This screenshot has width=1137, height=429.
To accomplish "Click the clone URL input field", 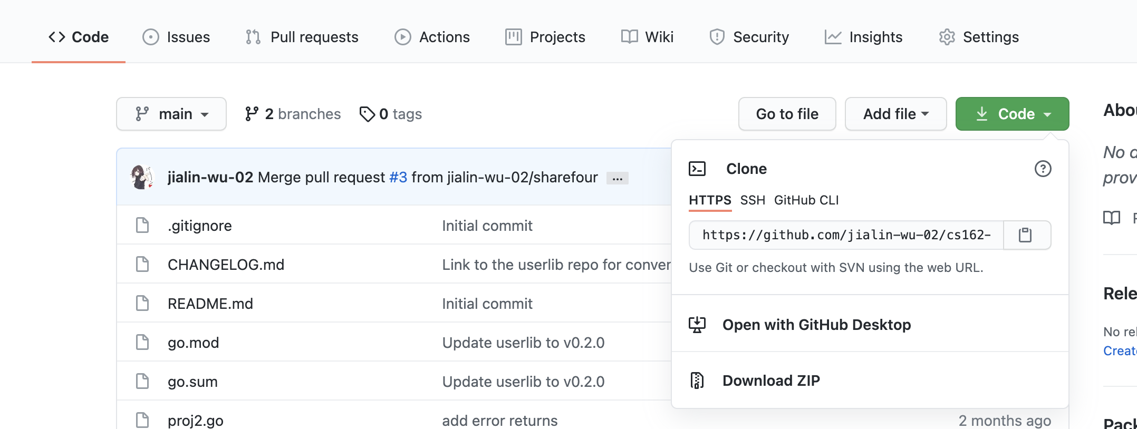I will click(x=846, y=235).
